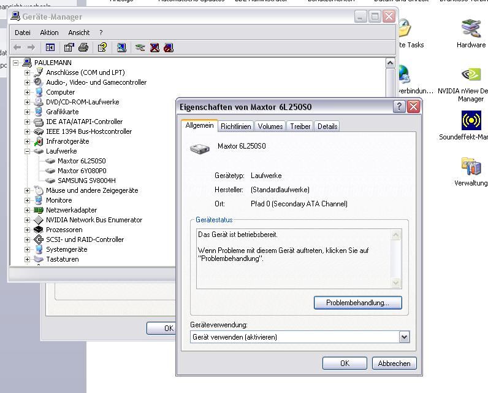Select the Allgemein tab
Image resolution: width=488 pixels, height=393 pixels.
[199, 125]
